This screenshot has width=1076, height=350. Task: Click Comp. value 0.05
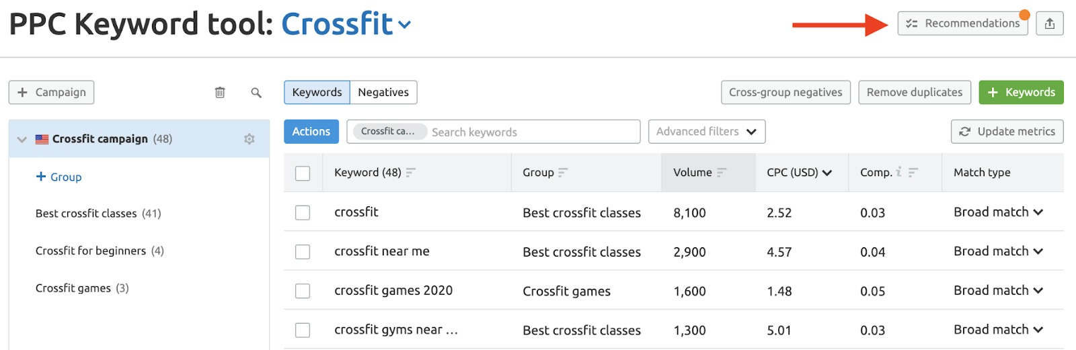[873, 291]
